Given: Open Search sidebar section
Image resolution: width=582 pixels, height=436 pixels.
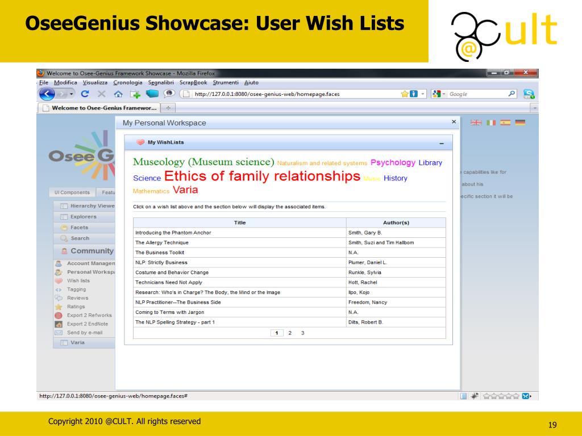Looking at the screenshot, I should click(85, 238).
